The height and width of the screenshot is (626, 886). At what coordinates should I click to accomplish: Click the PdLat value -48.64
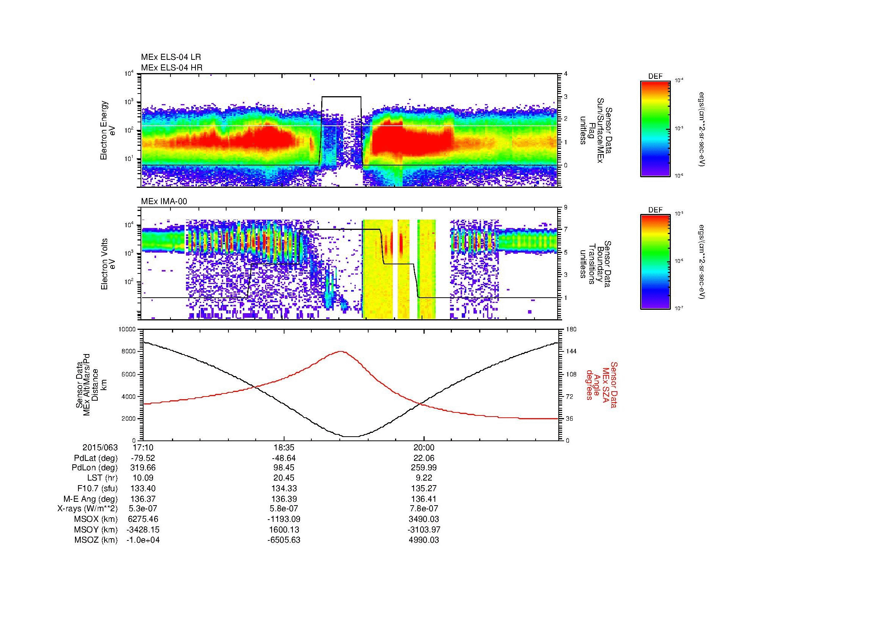(x=284, y=458)
